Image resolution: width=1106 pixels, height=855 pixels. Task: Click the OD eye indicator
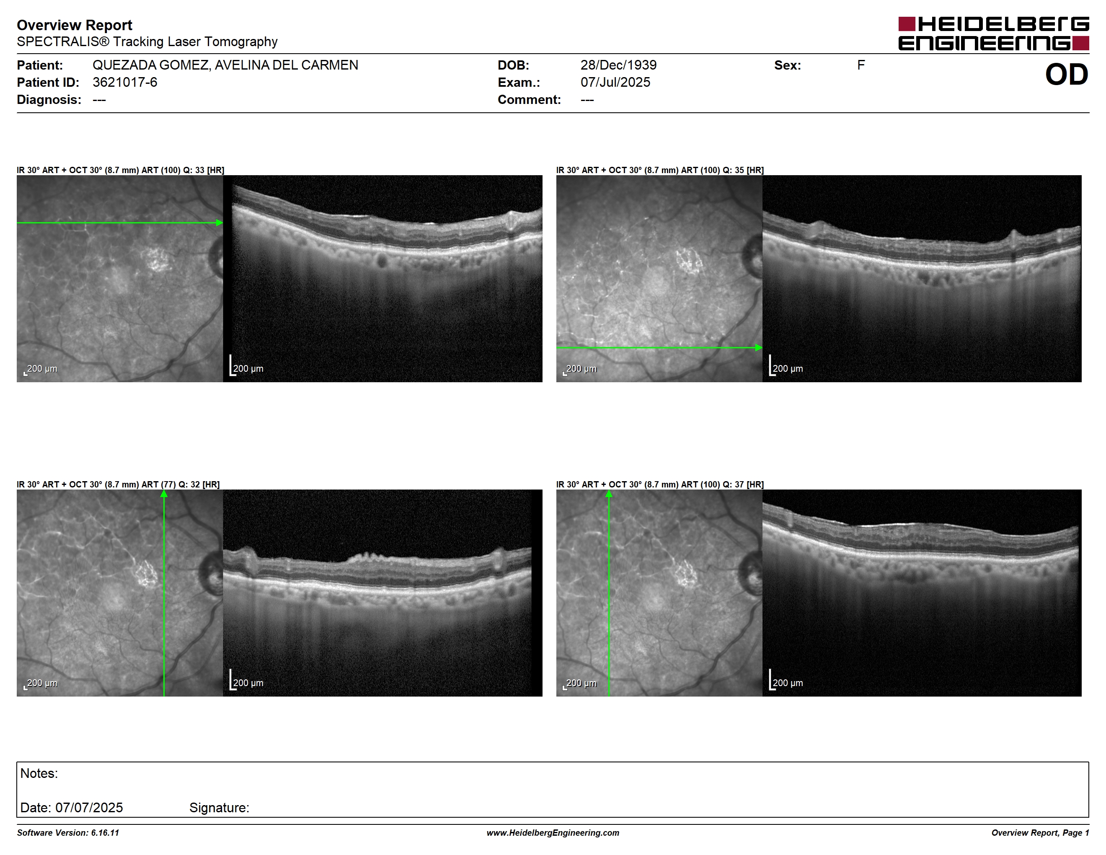pos(1067,75)
